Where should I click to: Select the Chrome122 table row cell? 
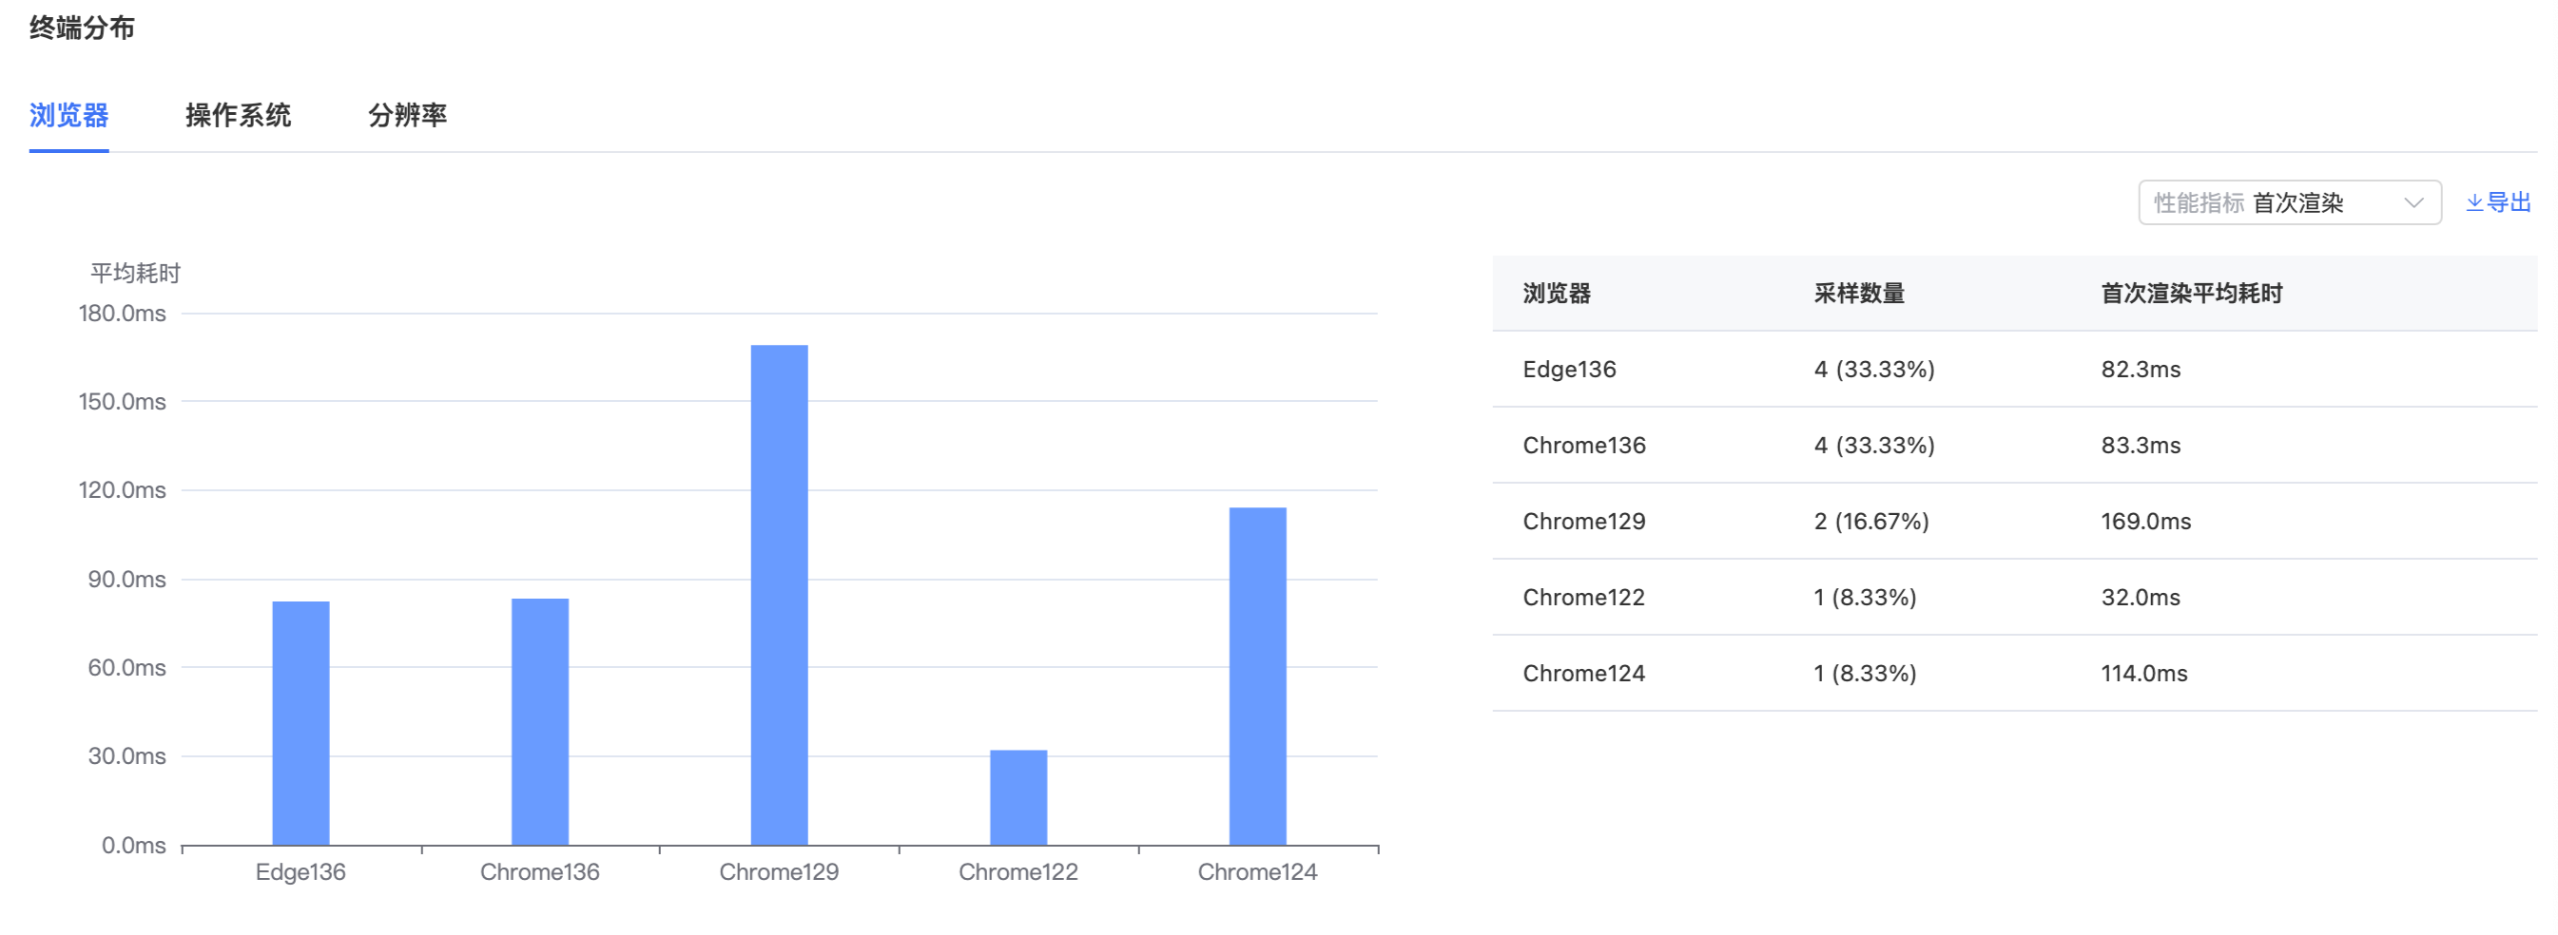[1584, 598]
